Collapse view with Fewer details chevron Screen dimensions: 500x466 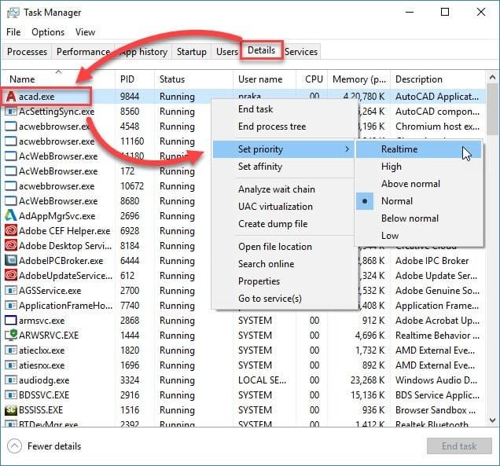pos(14,446)
